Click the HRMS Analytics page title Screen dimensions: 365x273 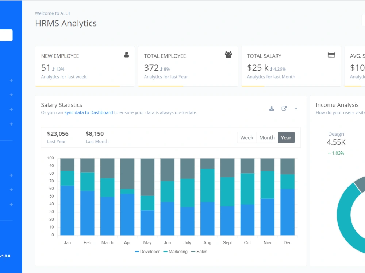point(66,23)
